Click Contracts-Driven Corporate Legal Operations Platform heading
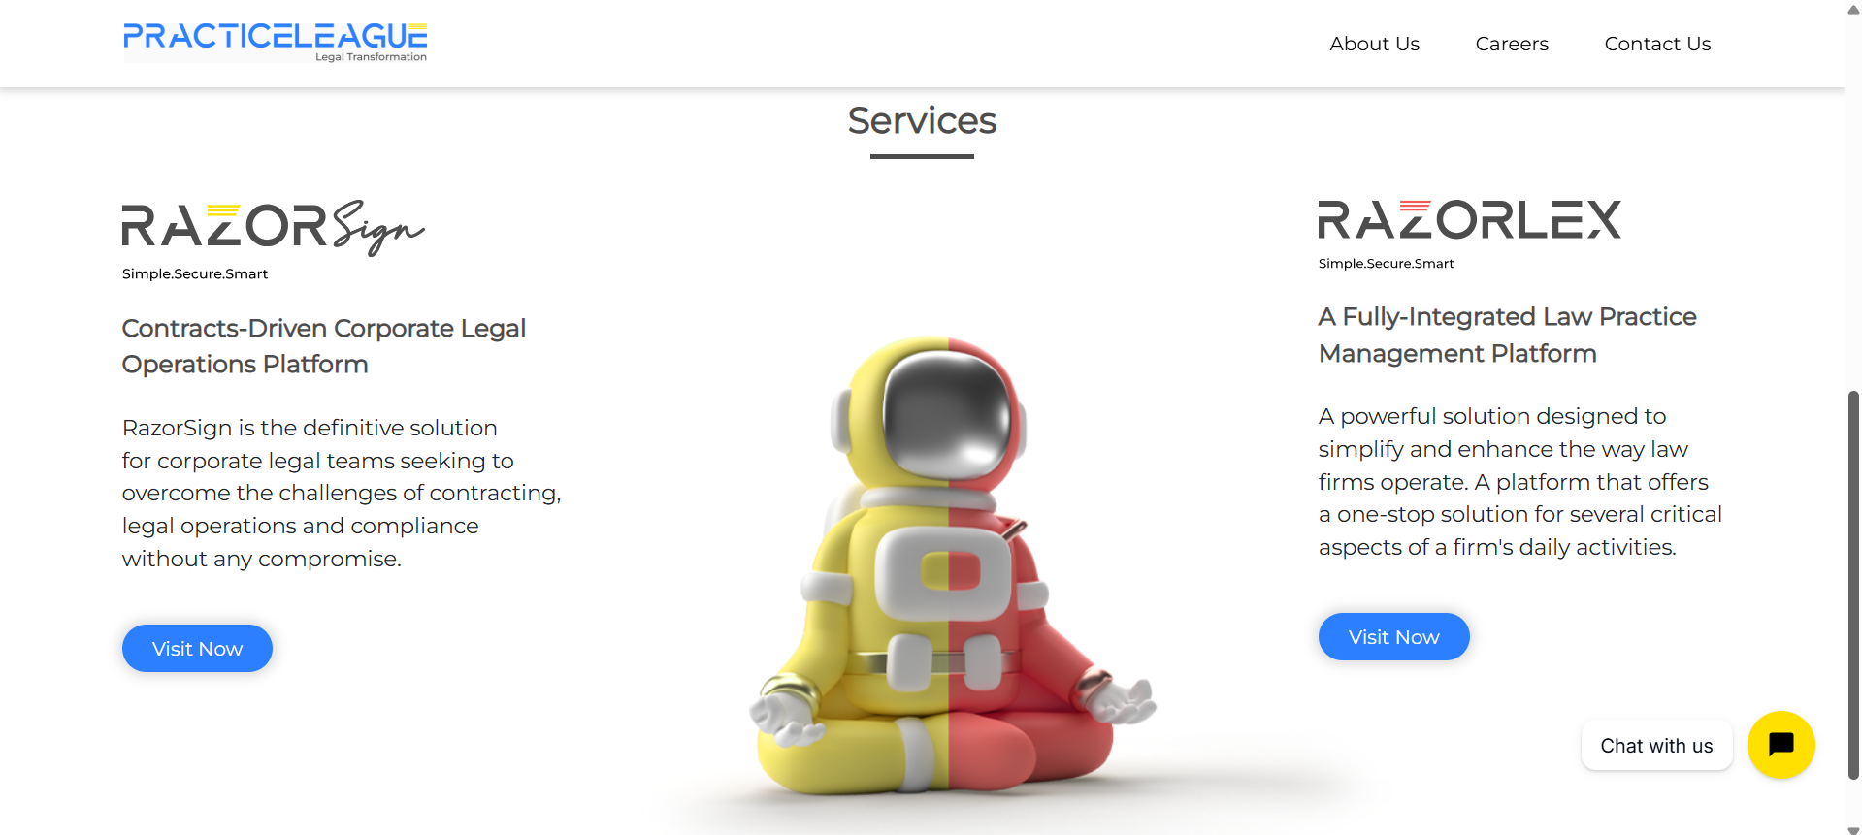The image size is (1862, 835). pyautogui.click(x=324, y=346)
